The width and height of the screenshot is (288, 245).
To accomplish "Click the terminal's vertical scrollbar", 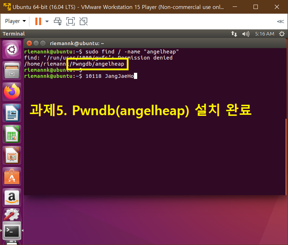I will click(285, 157).
